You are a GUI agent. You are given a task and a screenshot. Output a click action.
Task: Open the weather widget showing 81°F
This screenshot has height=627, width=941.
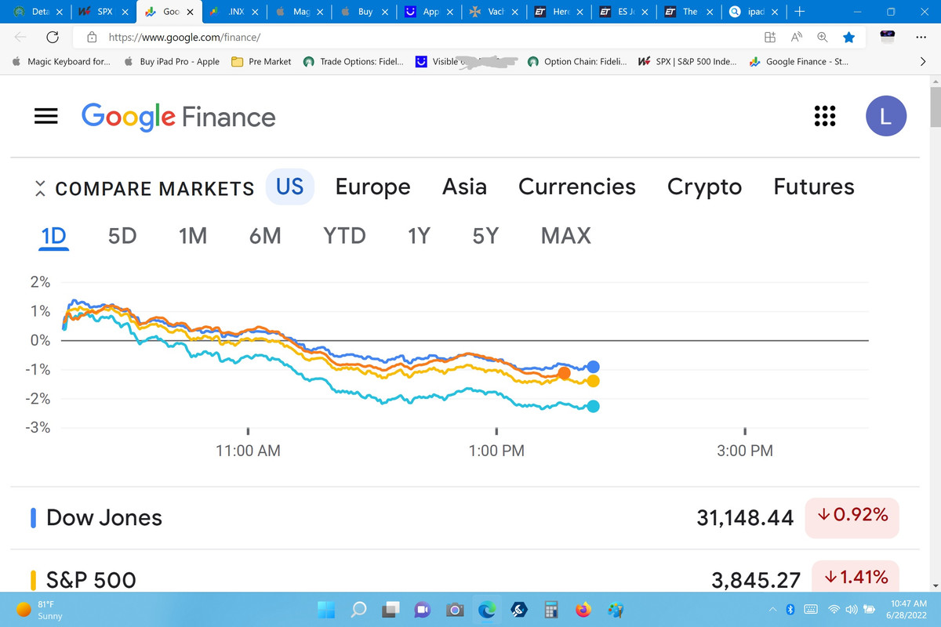pos(39,610)
